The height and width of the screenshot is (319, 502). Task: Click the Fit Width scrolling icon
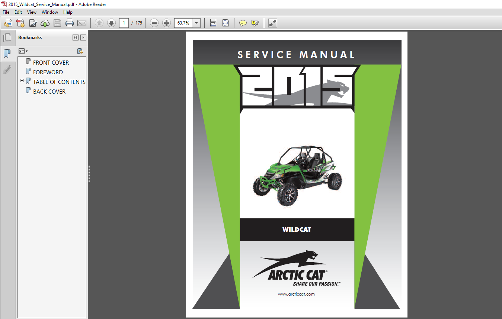tap(213, 23)
